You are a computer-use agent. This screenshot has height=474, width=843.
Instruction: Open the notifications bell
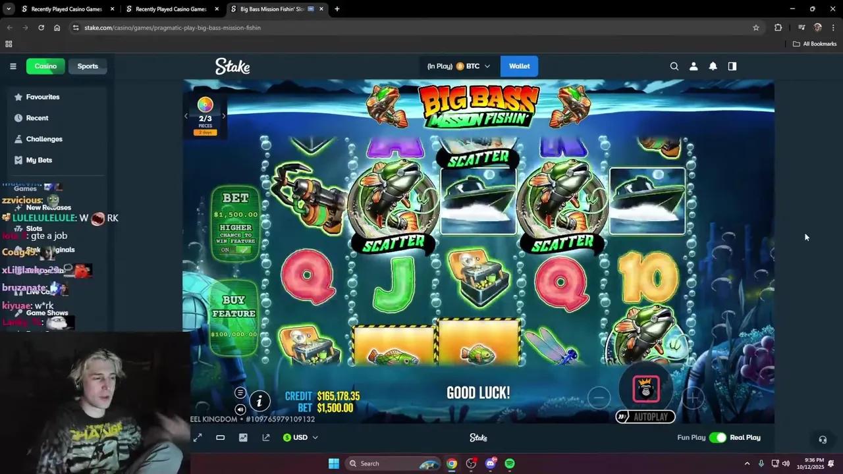point(713,66)
